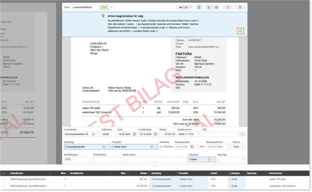Image resolution: width=312 pixels, height=192 pixels.
Task: Toggle the Ubetales checkbox
Action: pyautogui.click(x=161, y=147)
